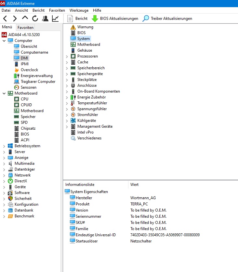The image size is (238, 272).
Task: Click the DirectX Xbox icon
Action: click(10, 181)
